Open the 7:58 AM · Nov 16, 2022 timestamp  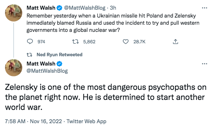pos(33,121)
